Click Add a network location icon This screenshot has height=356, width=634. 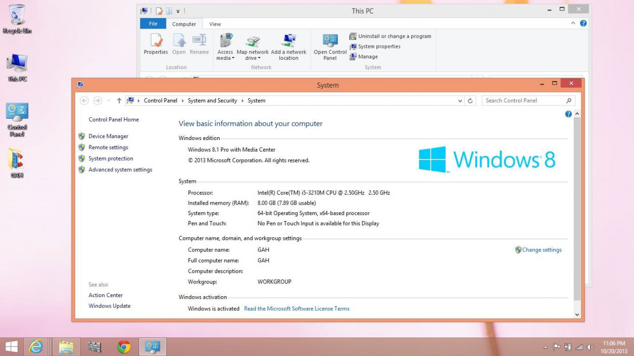click(288, 47)
